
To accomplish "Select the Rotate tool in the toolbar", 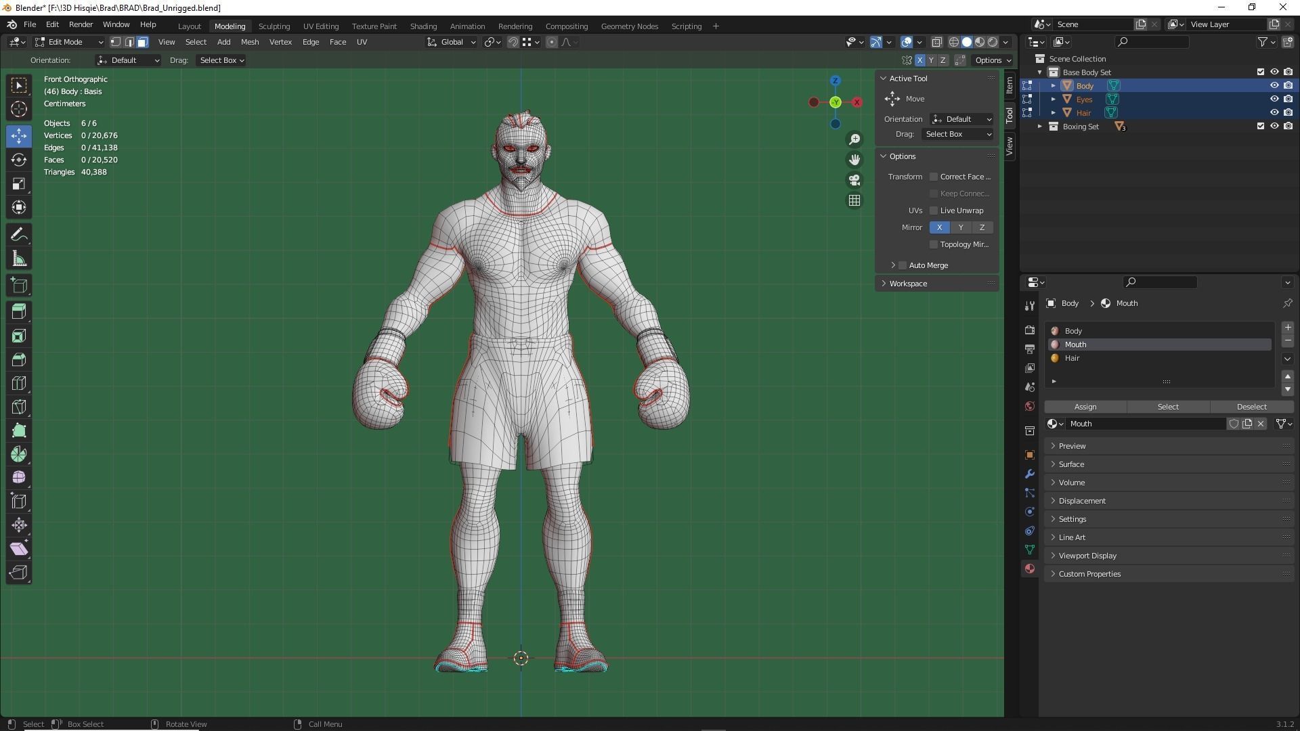I will (19, 160).
